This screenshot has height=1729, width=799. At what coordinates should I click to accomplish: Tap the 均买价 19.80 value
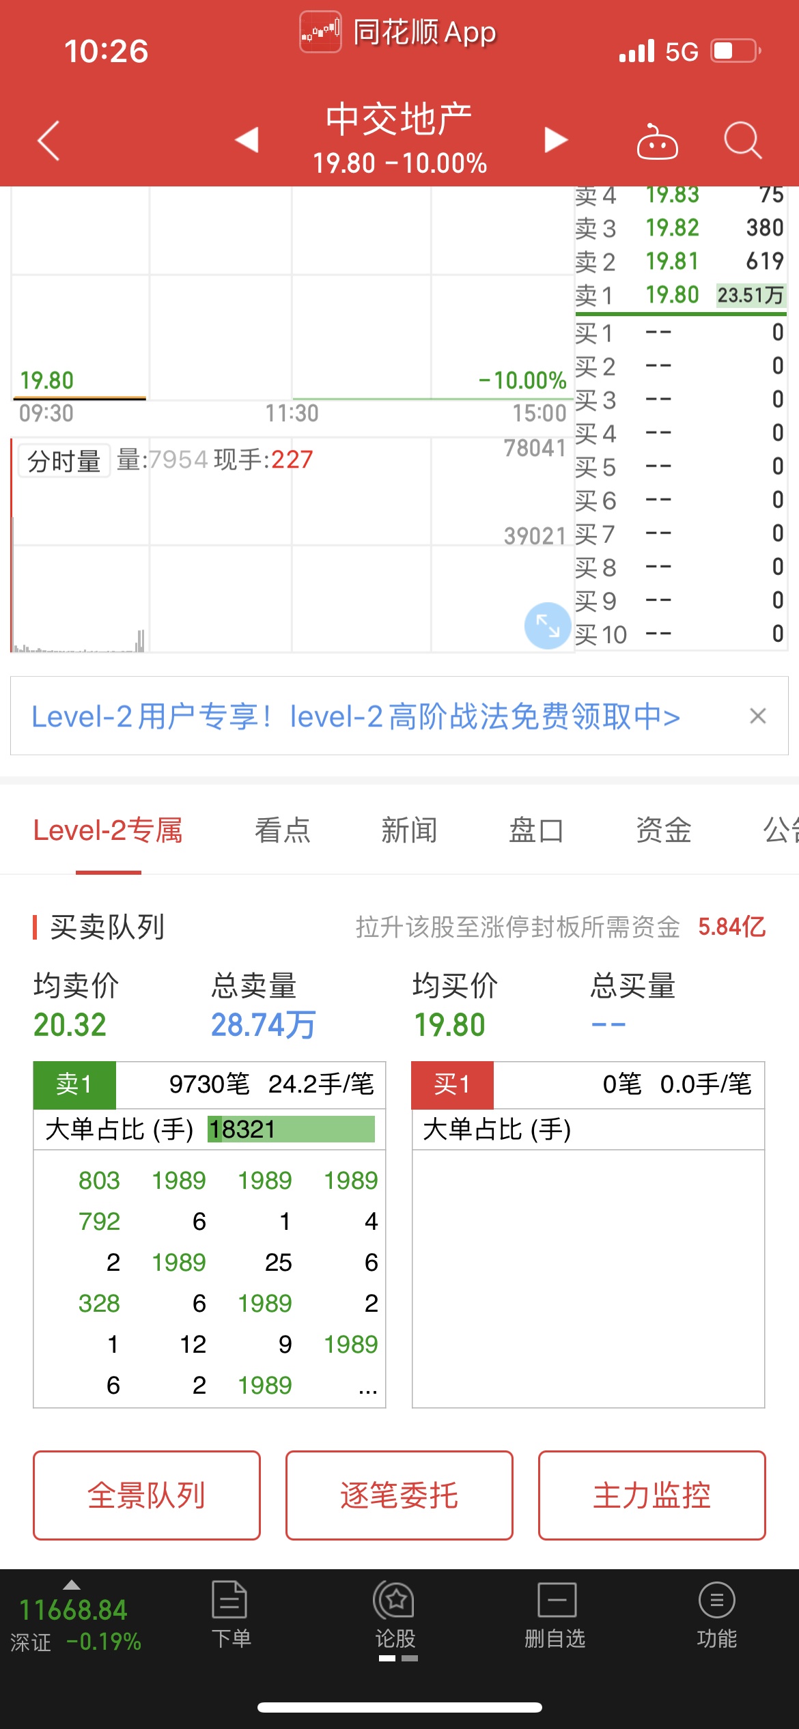click(x=450, y=1025)
